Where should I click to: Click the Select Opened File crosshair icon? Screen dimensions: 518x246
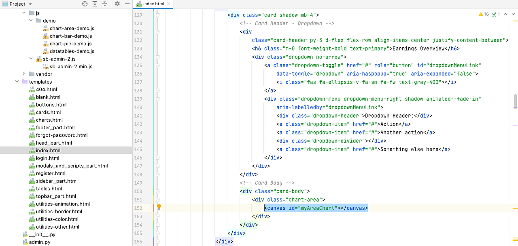coord(84,4)
